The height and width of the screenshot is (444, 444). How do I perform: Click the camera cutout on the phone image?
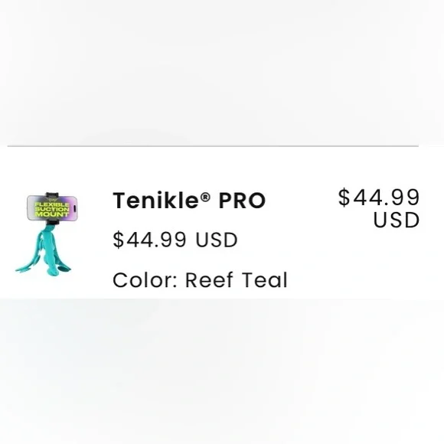(x=74, y=208)
